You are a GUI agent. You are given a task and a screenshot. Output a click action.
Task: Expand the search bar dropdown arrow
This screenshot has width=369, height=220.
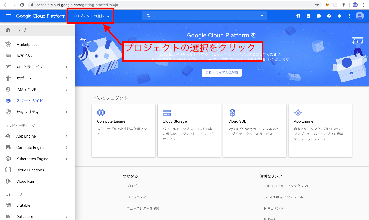(262, 16)
